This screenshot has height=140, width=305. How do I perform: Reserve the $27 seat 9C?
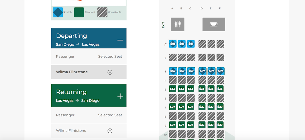(x=191, y=125)
